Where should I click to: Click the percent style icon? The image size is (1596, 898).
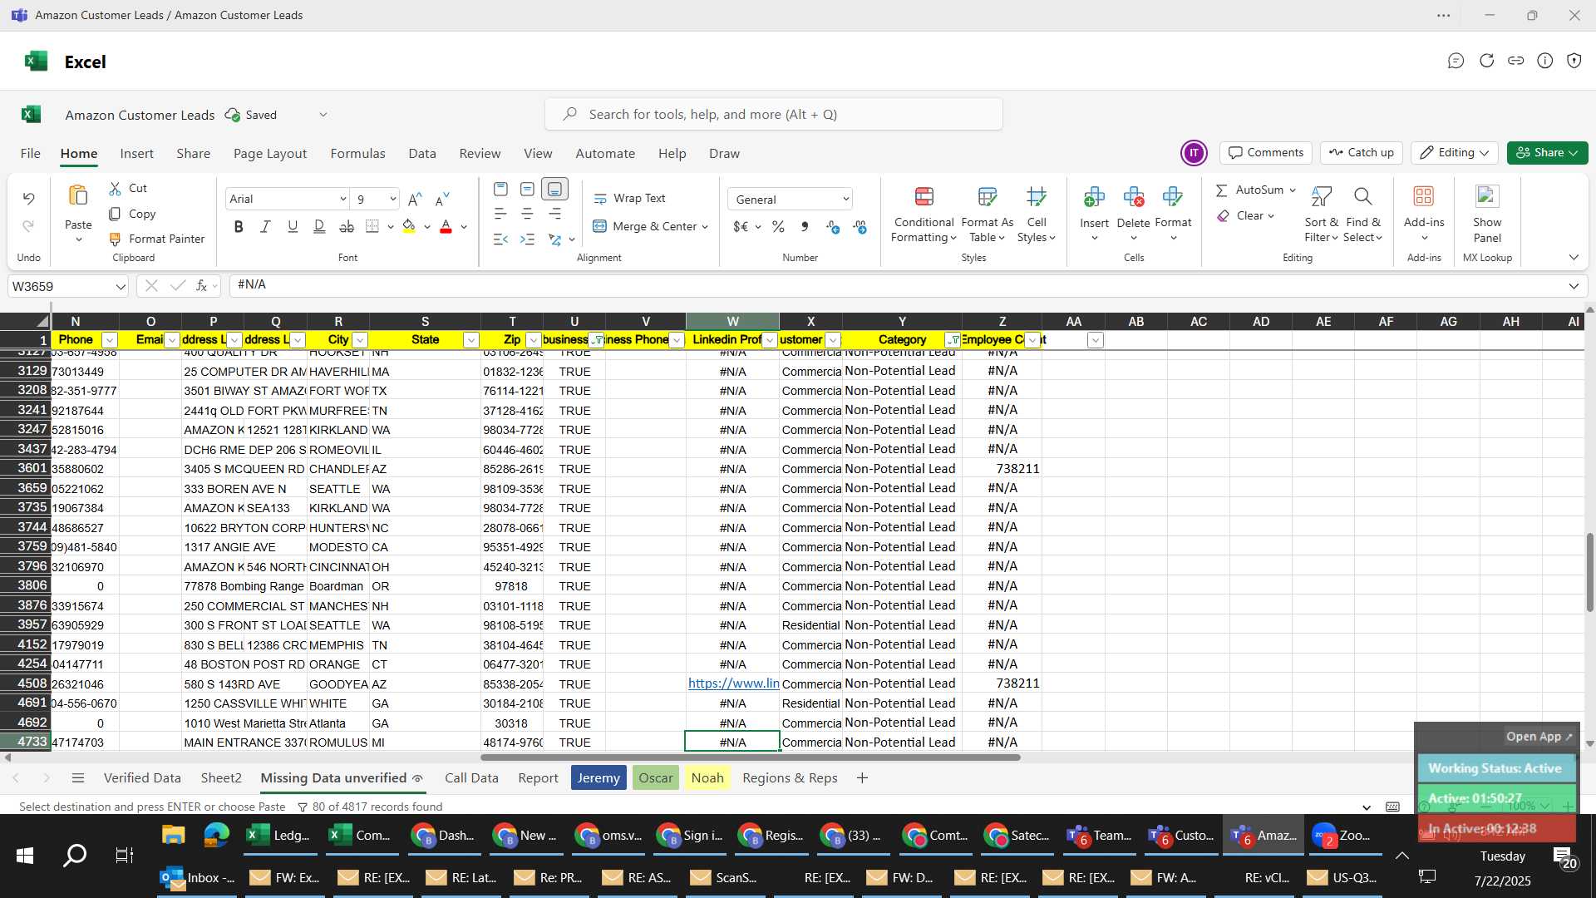click(x=778, y=227)
